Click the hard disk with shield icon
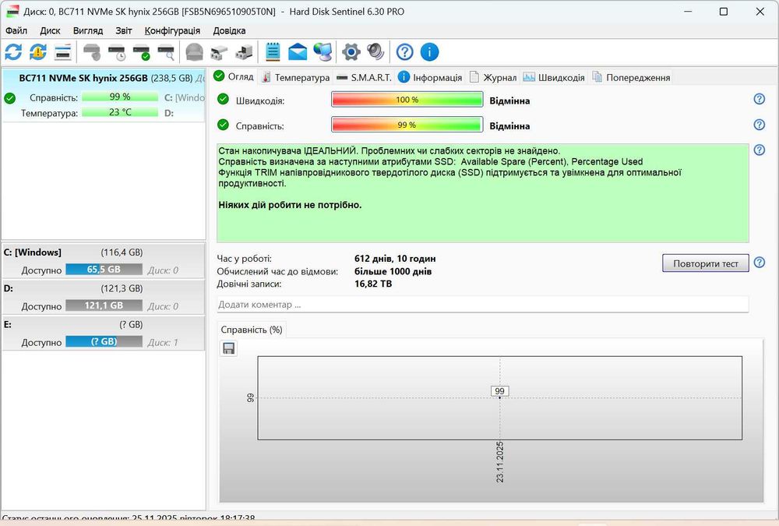The height and width of the screenshot is (526, 779). (x=93, y=51)
